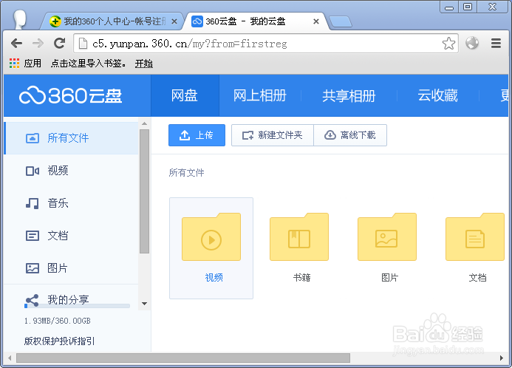
Task: Open 共享相册 navigation tab
Action: coord(349,95)
